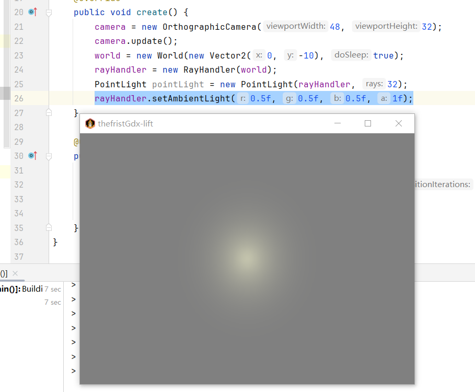Click line number 26 in the gutter

pyautogui.click(x=18, y=98)
